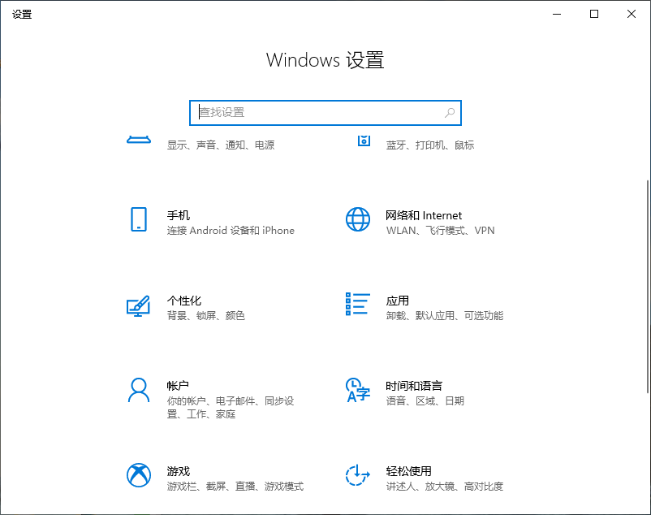Click the 帐户 person icon
Image resolution: width=651 pixels, height=515 pixels.
coord(139,390)
